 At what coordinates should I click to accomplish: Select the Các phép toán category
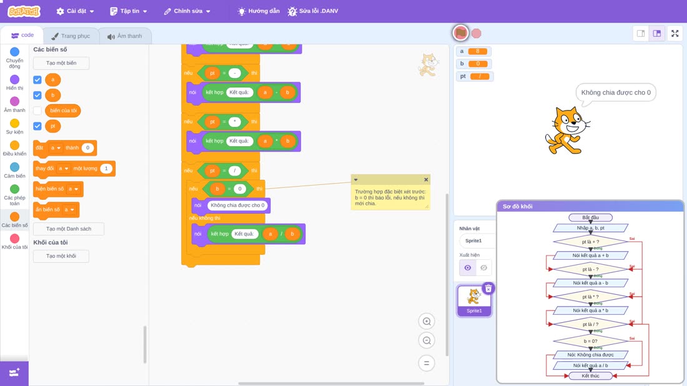(14, 195)
